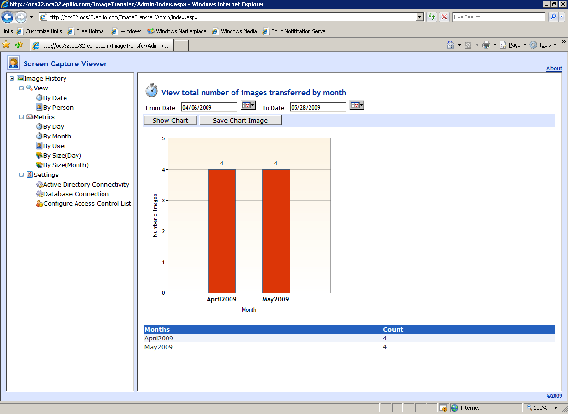
Task: Click the Print icon in command bar
Action: (x=486, y=45)
